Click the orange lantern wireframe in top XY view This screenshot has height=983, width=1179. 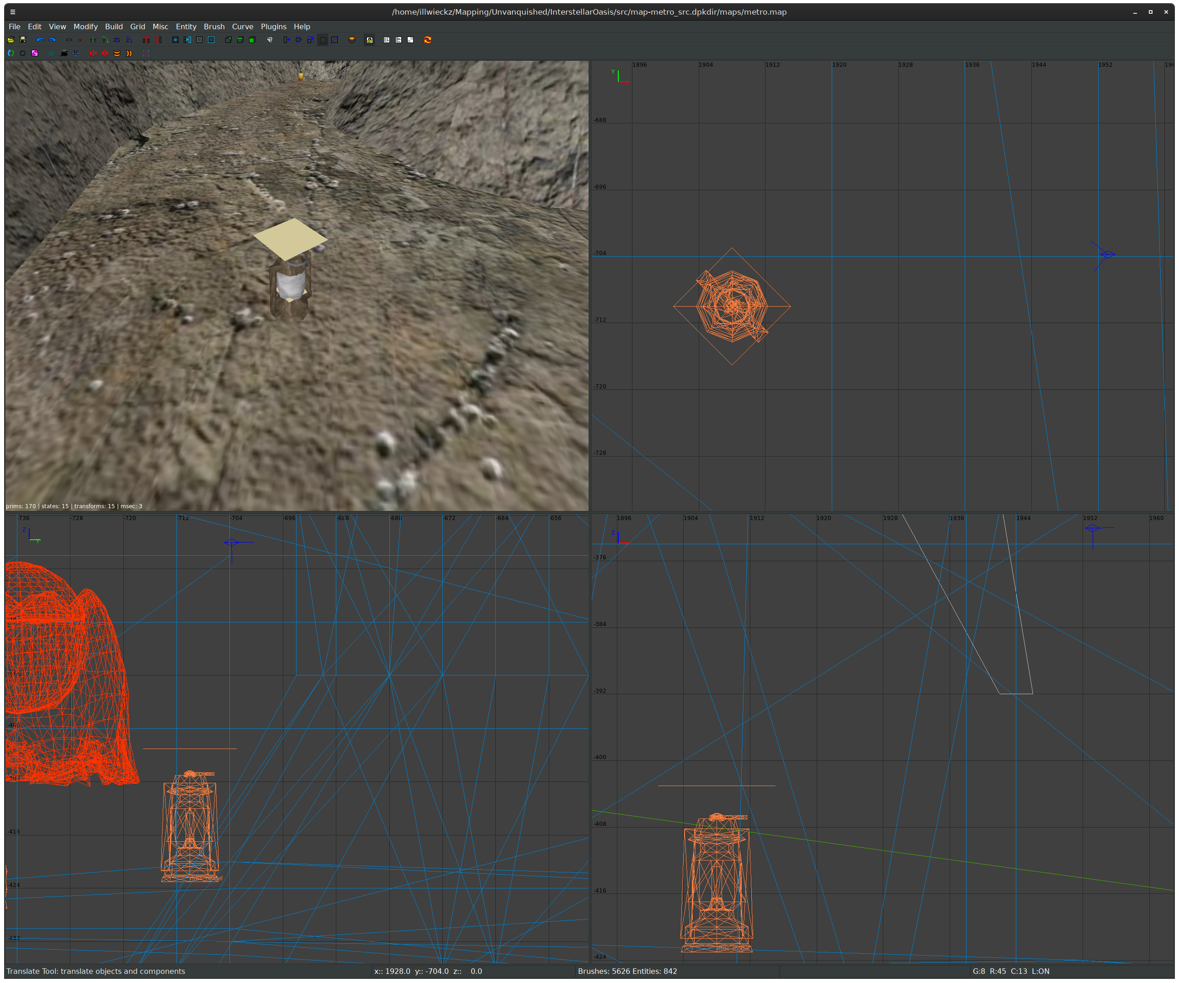click(732, 307)
